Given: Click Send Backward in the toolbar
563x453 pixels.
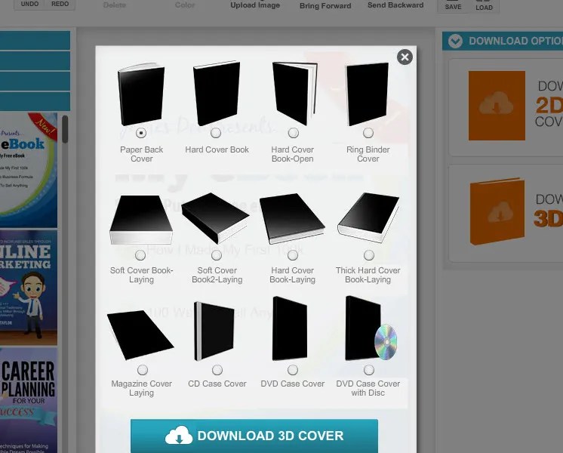Looking at the screenshot, I should pos(395,5).
